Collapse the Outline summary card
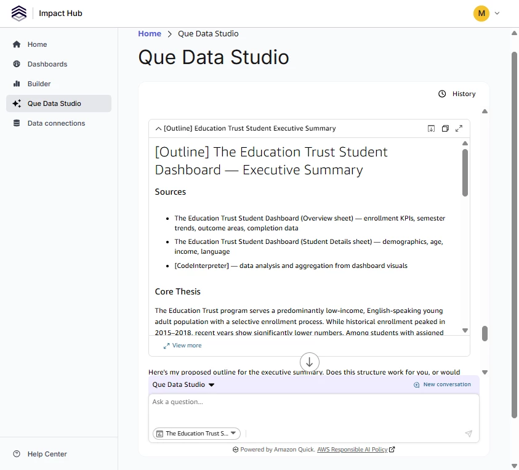 click(x=159, y=129)
